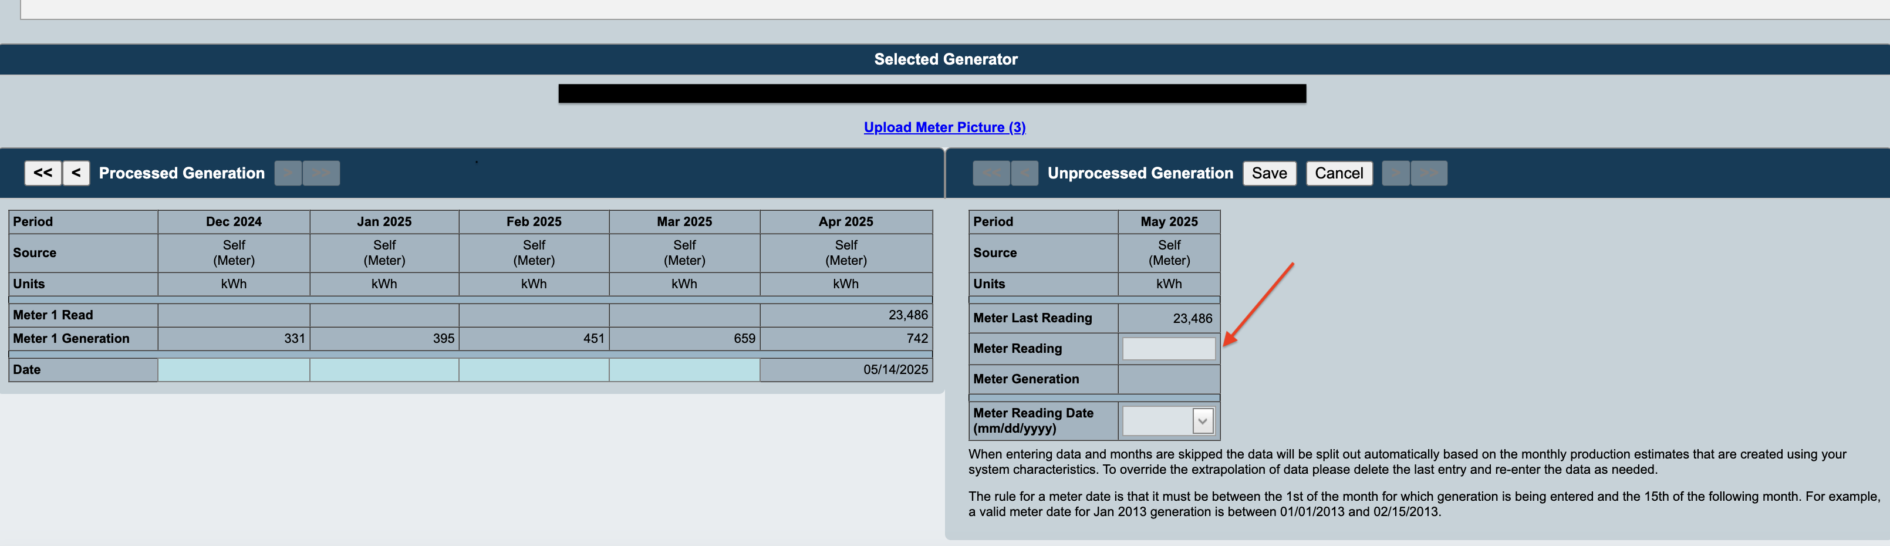Click the << first-period arrow beside Processed Generation
This screenshot has width=1890, height=546.
click(43, 173)
